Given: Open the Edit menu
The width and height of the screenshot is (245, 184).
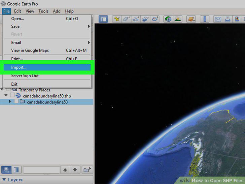Looking at the screenshot, I should [x=17, y=11].
